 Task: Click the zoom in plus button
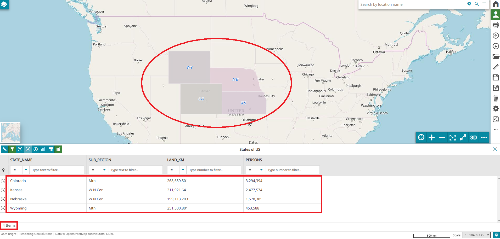432,137
